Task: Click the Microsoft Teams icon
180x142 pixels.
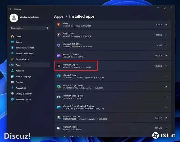Action: click(59, 128)
